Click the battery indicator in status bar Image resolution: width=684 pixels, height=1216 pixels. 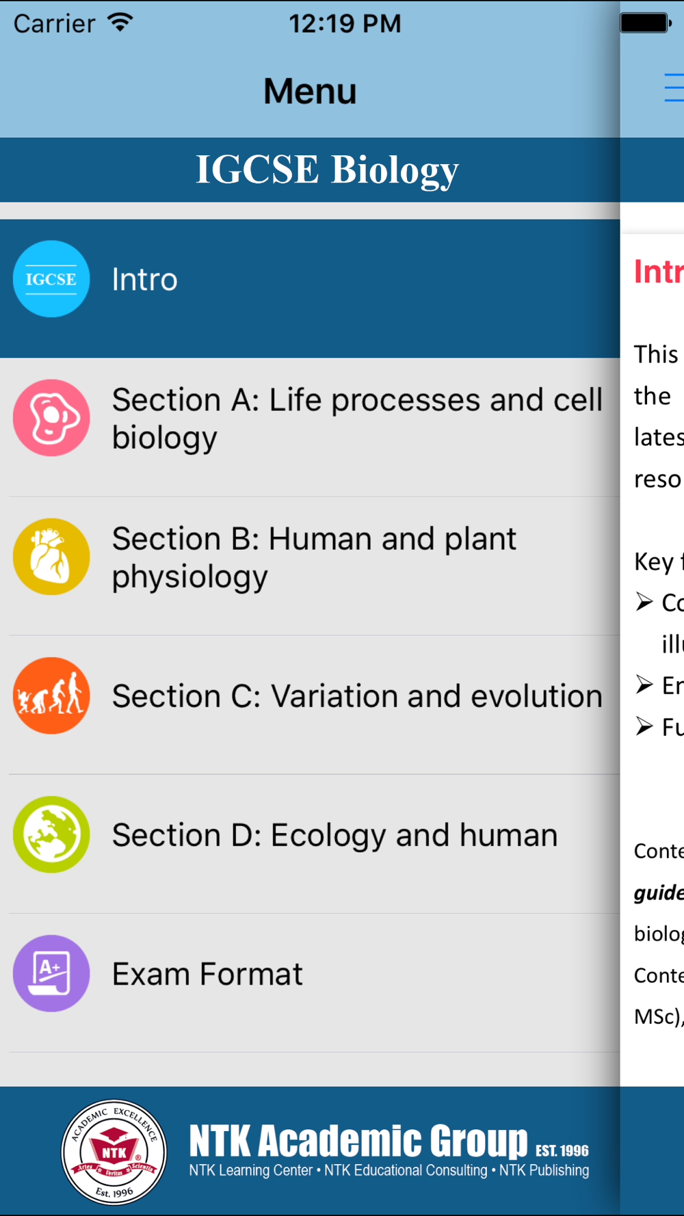click(645, 23)
